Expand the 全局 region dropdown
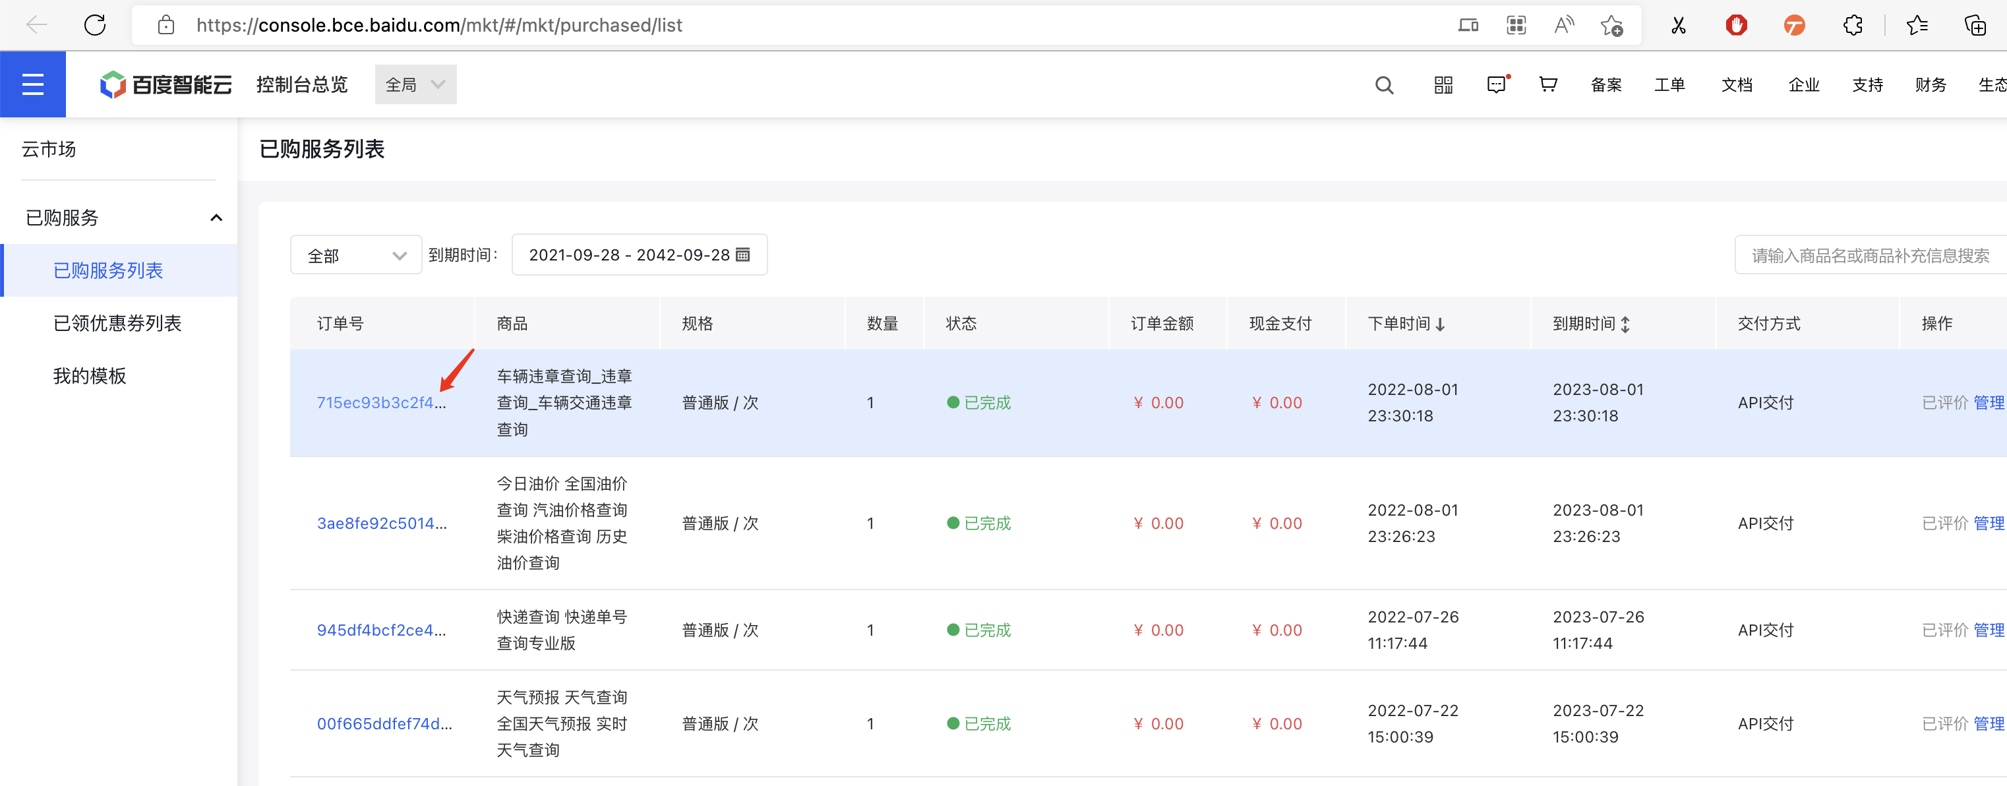The height and width of the screenshot is (786, 2007). (x=415, y=84)
